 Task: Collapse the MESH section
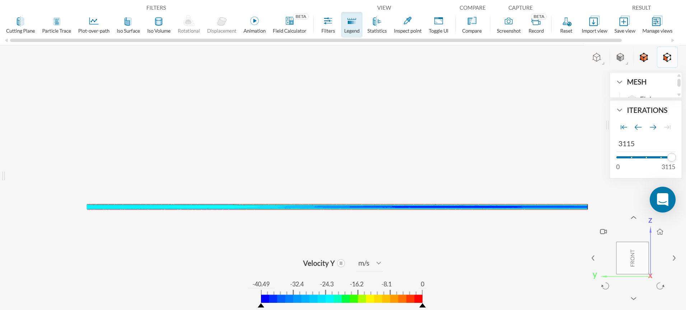click(620, 82)
